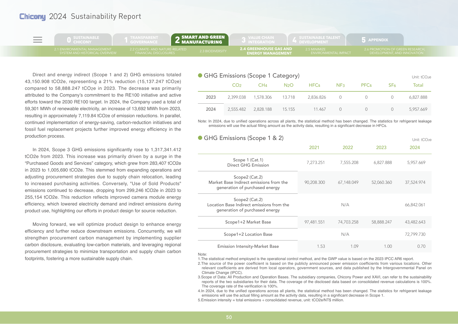458x324 pixels.
Task: Click the 1.53 emission intensity value
Action: (x=321, y=246)
